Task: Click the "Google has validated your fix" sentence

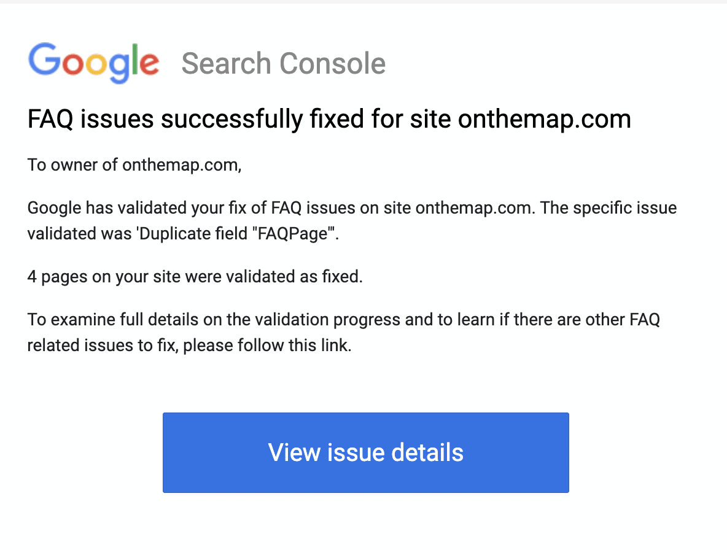Action: [281, 207]
